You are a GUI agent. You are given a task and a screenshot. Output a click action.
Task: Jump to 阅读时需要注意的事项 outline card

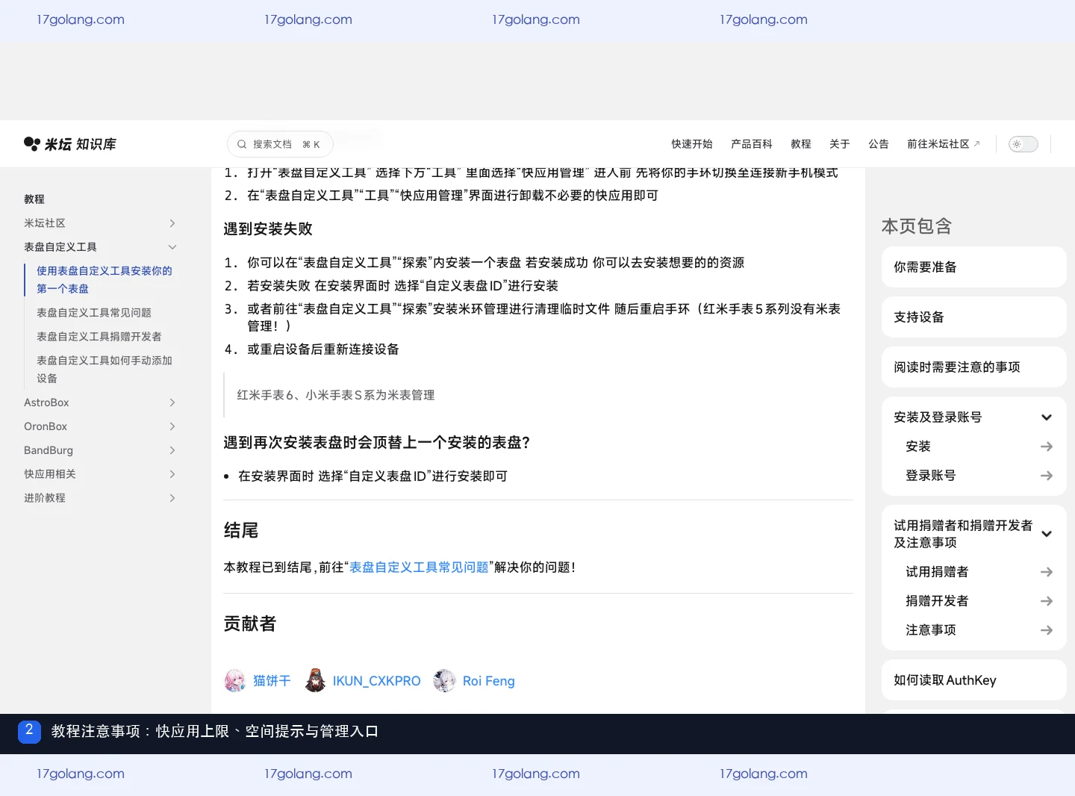[x=973, y=367]
